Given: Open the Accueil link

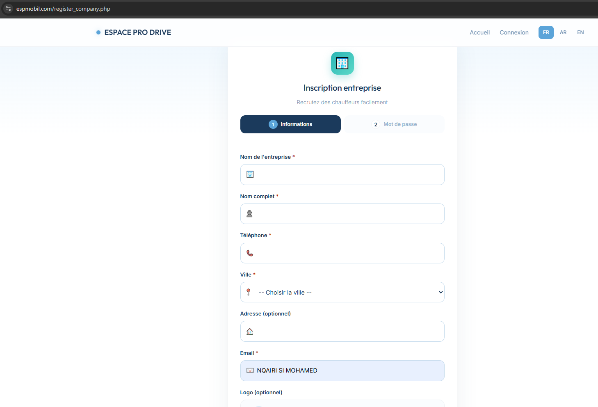Looking at the screenshot, I should (x=480, y=32).
